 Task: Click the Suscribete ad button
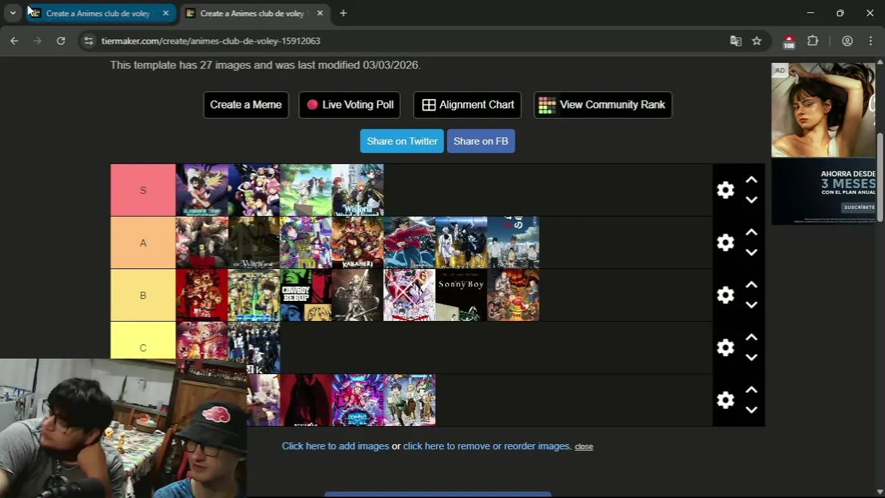[x=859, y=207]
